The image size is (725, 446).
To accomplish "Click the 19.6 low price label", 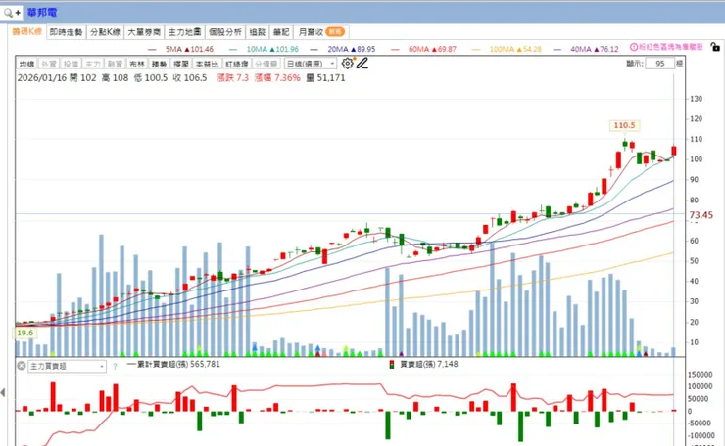I will 24,333.
